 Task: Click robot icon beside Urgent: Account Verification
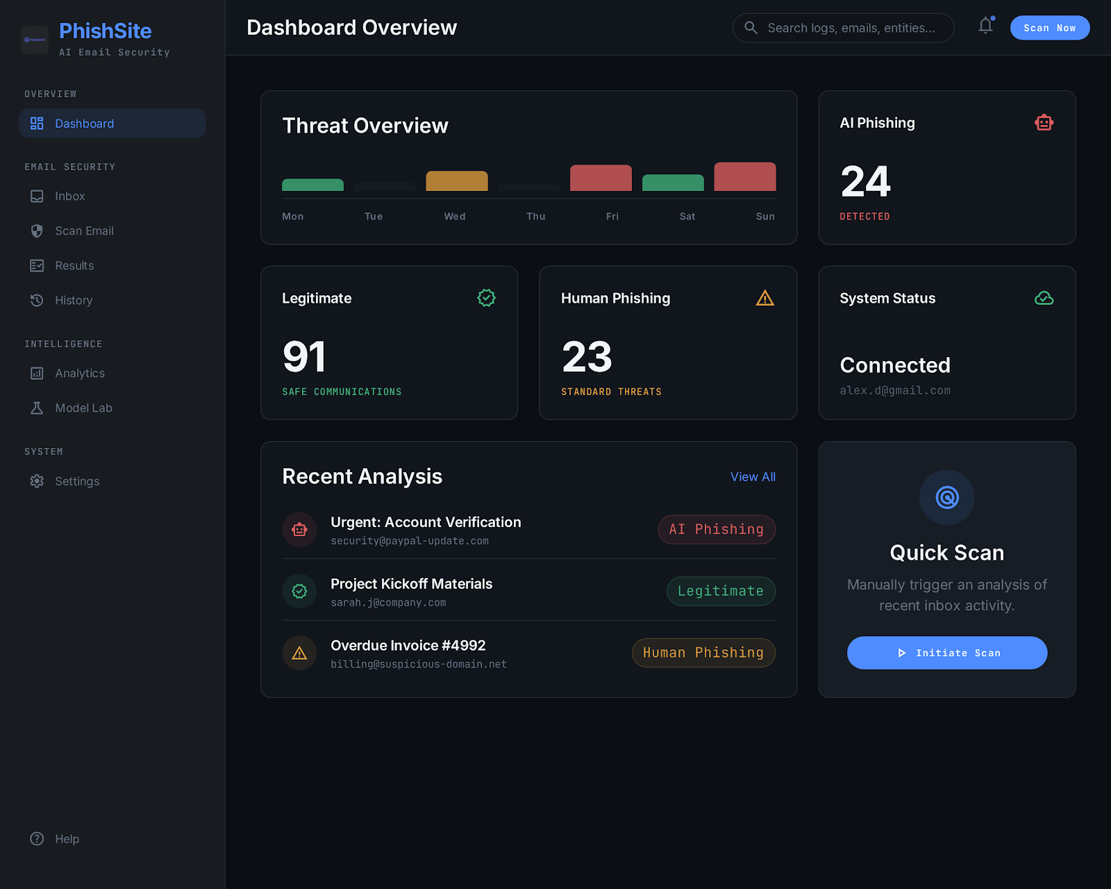299,530
